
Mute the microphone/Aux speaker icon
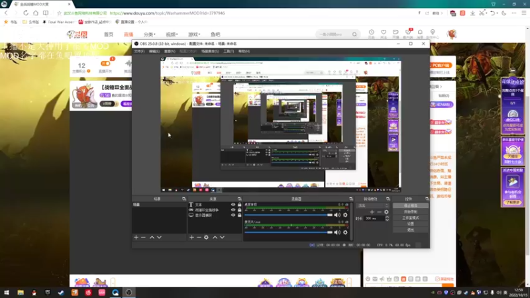(337, 232)
